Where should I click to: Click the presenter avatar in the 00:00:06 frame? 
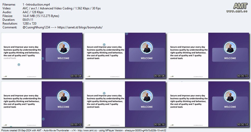click(147, 48)
